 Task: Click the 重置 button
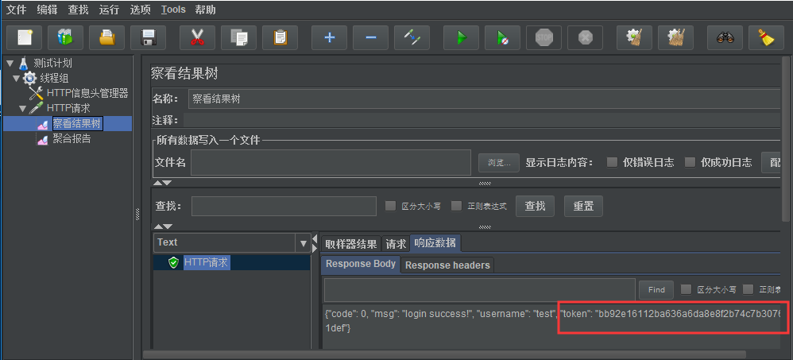pyautogui.click(x=583, y=206)
